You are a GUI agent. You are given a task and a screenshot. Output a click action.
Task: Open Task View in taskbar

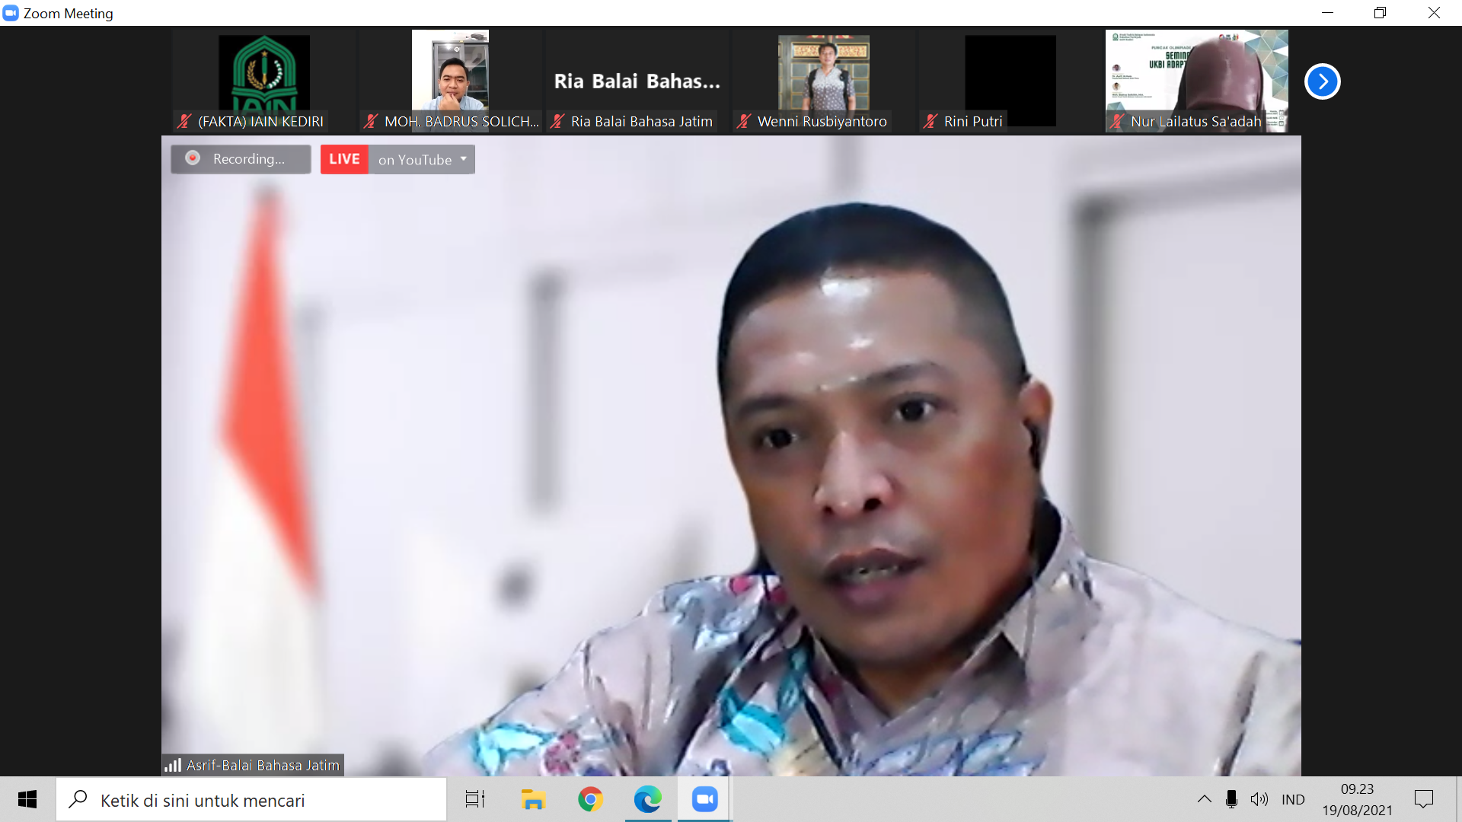pyautogui.click(x=475, y=799)
